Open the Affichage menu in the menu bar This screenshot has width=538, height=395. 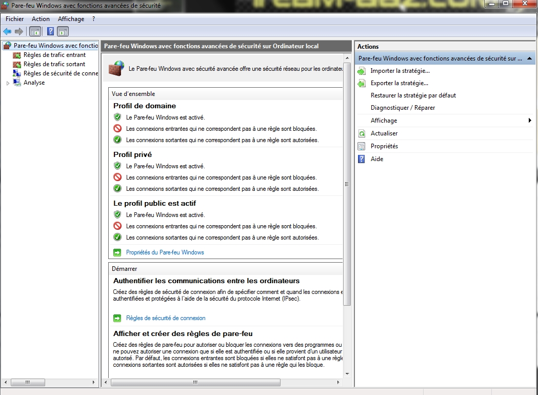(71, 19)
